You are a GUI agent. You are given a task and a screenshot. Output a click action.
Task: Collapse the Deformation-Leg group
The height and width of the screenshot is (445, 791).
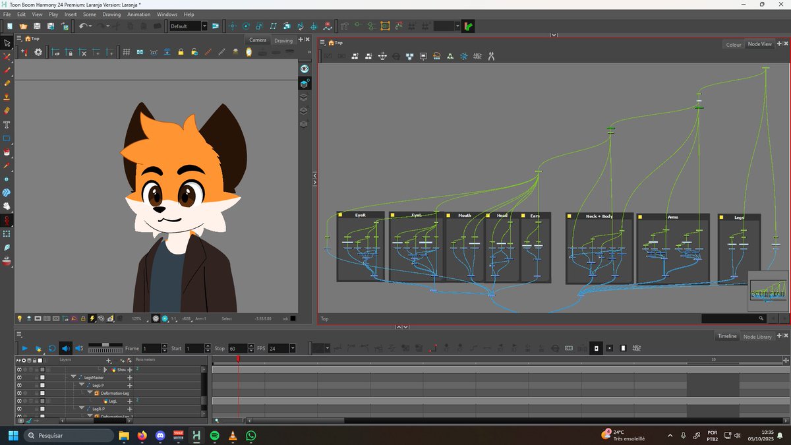(90, 394)
